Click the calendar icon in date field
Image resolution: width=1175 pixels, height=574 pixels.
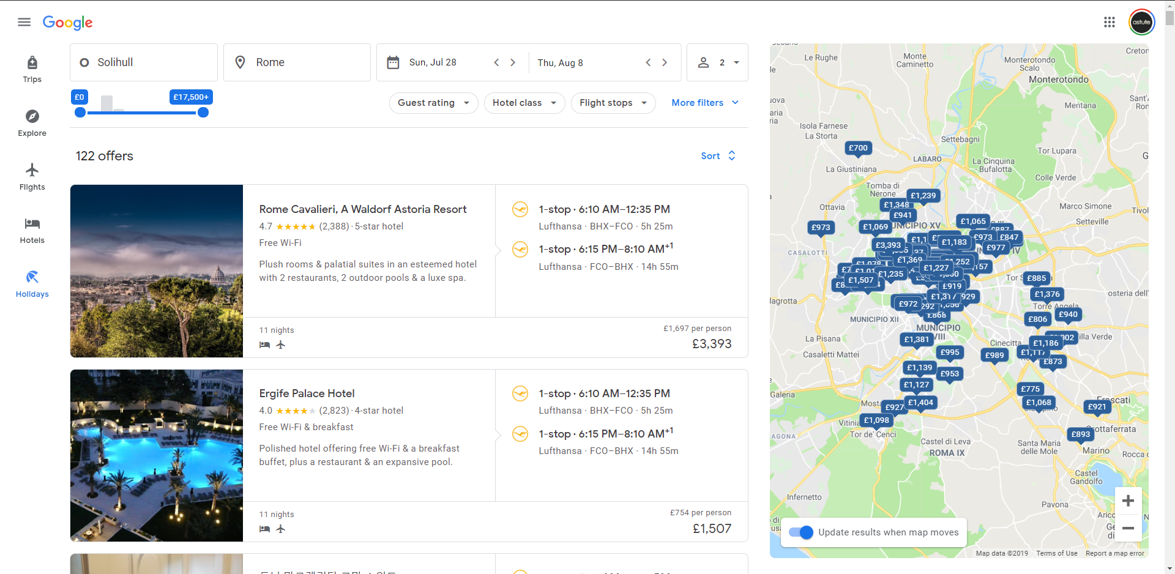(394, 62)
